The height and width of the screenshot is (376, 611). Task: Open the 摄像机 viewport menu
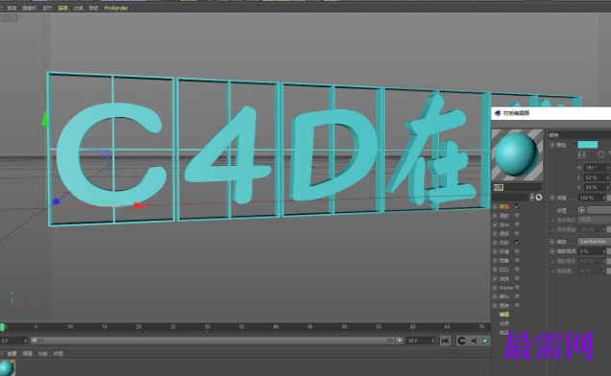pos(30,8)
